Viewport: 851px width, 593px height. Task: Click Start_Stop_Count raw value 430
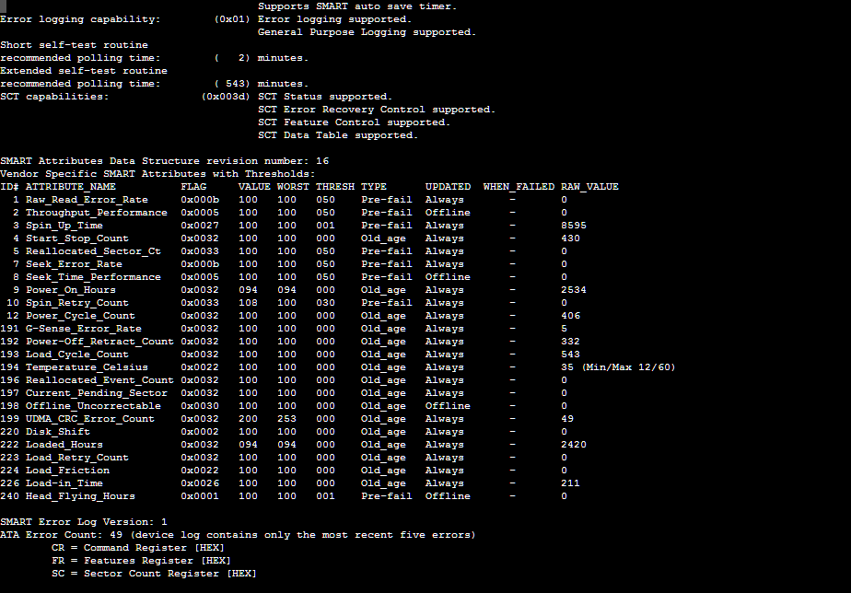(x=570, y=238)
